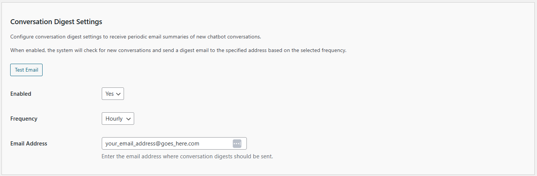
Task: Click the "When enabled, the system will check" paragraph
Action: coord(178,50)
